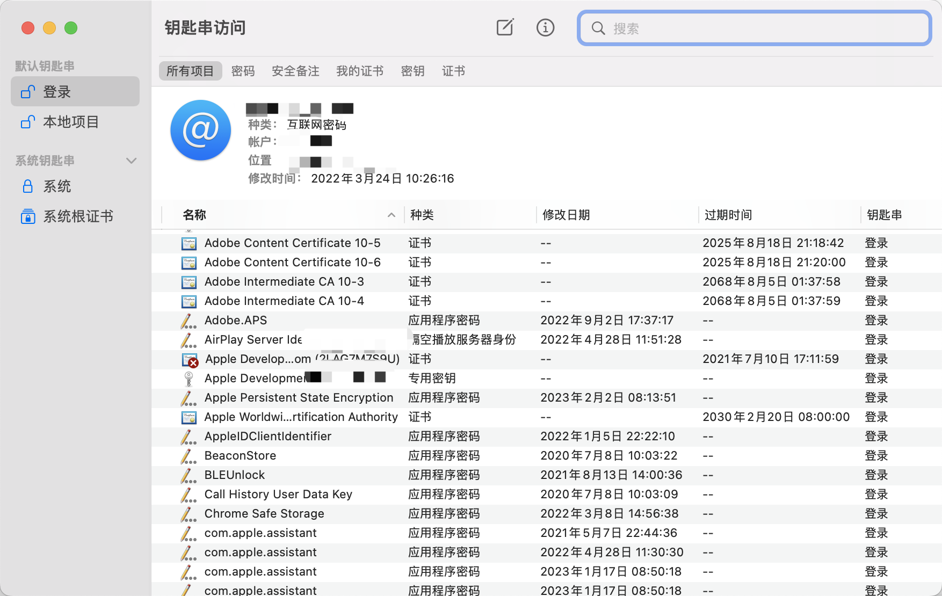
Task: Click the private key icon of Apple Development
Action: coord(189,379)
